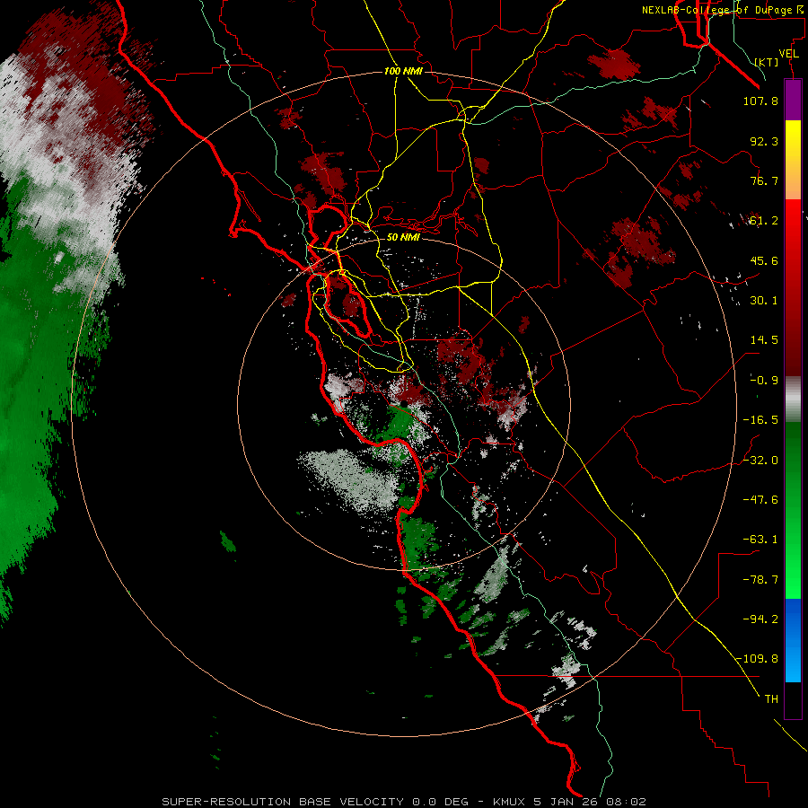This screenshot has width=808, height=808.
Task: Pick the black TH segment of the color bar
Action: pos(793,699)
